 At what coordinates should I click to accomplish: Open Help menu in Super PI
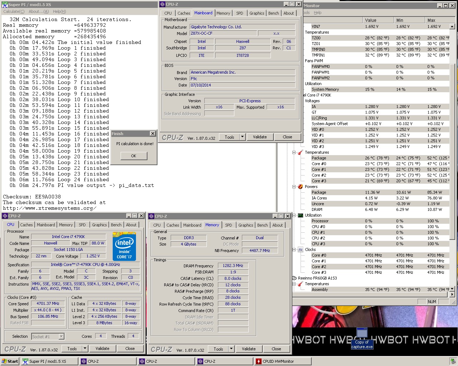point(59,11)
